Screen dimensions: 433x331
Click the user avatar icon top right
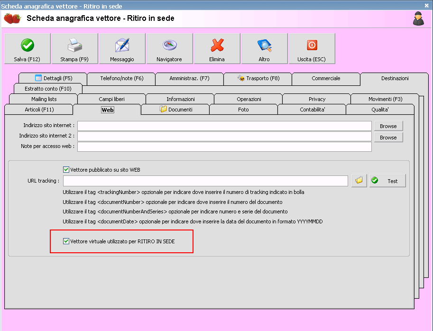418,18
